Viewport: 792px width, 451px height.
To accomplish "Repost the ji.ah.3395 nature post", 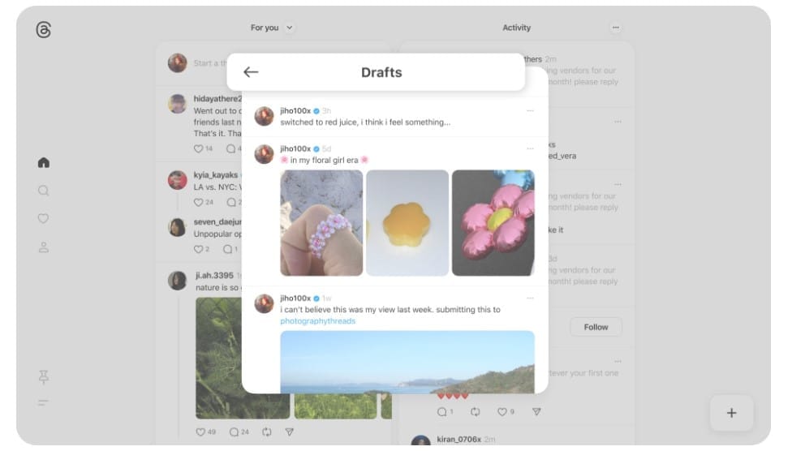I will click(x=267, y=432).
